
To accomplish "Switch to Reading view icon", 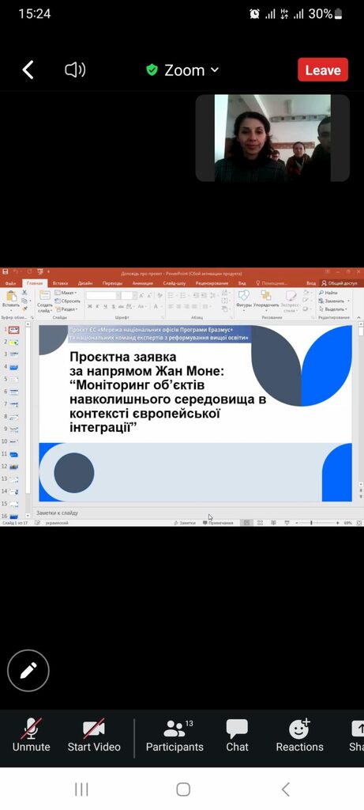I will [x=273, y=523].
